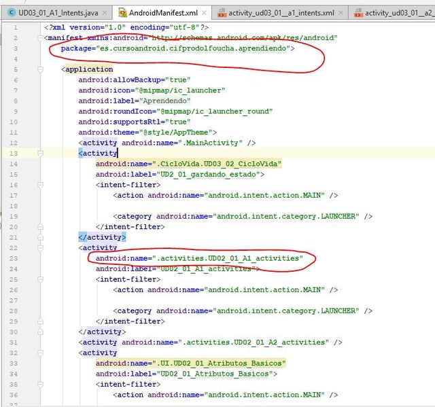Viewport: 435px width, 407px height.
Task: Close the AndroidManifest.xml tab
Action: coord(204,13)
